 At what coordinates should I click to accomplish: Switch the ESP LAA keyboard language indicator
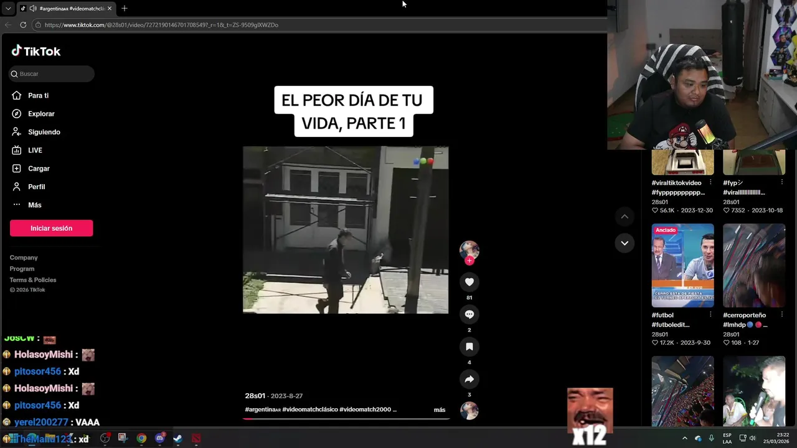pyautogui.click(x=727, y=438)
